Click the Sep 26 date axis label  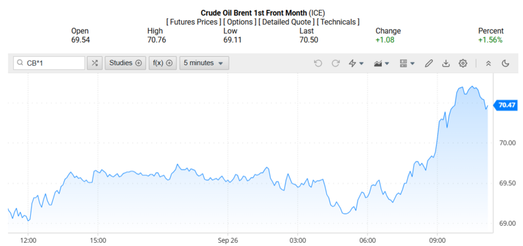[228, 239]
